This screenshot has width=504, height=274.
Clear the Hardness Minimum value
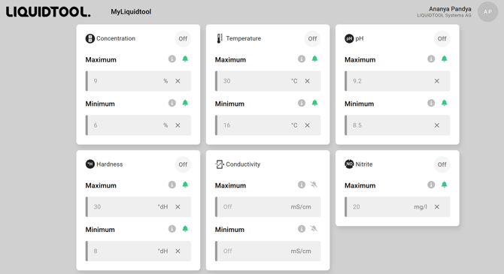pyautogui.click(x=178, y=251)
